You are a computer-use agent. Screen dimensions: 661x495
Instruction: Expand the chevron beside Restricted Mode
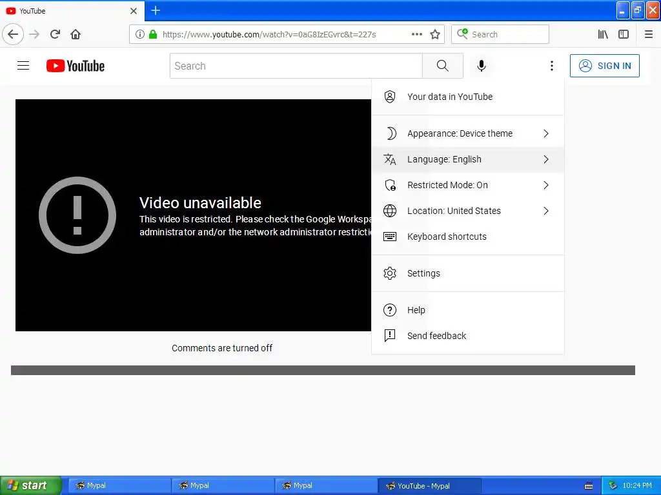point(546,185)
